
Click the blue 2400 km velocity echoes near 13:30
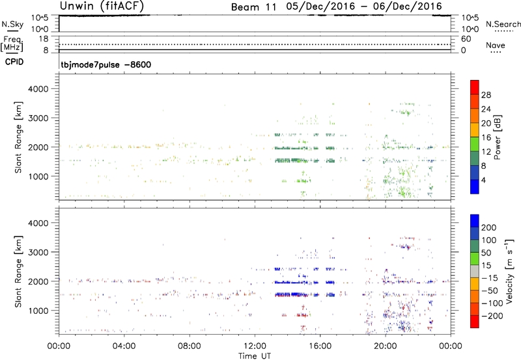coord(279,269)
